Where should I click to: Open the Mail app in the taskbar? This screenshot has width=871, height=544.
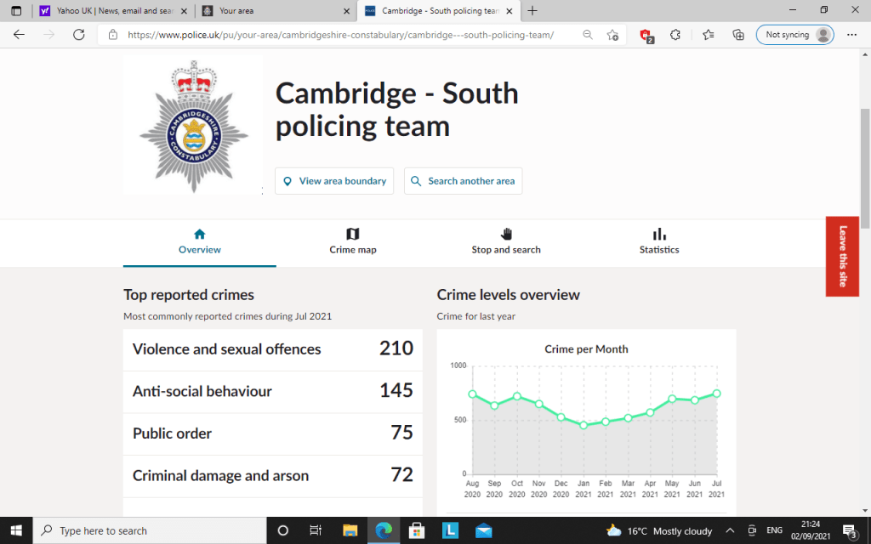483,530
